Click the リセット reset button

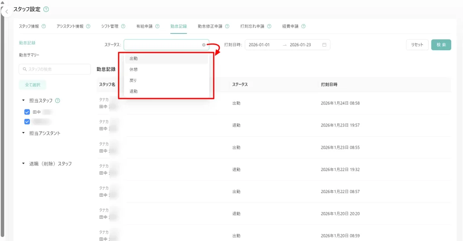[x=417, y=45]
